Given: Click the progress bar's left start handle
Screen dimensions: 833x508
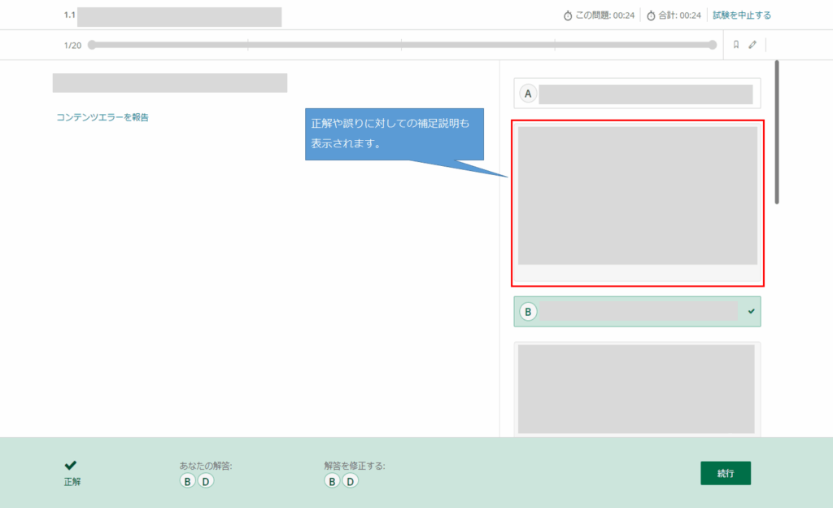Looking at the screenshot, I should 92,45.
